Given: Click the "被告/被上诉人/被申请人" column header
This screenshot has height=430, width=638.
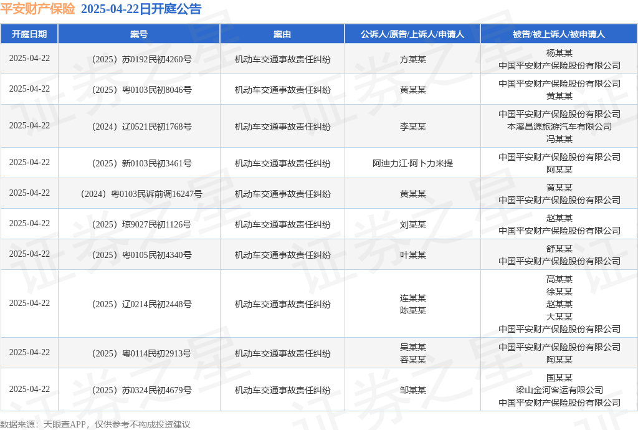Looking at the screenshot, I should tap(559, 34).
